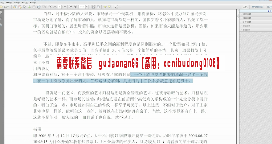The width and height of the screenshot is (272, 144).
Task: Switch to the 填写和签名 pane tab
Action: [x=257, y=7]
